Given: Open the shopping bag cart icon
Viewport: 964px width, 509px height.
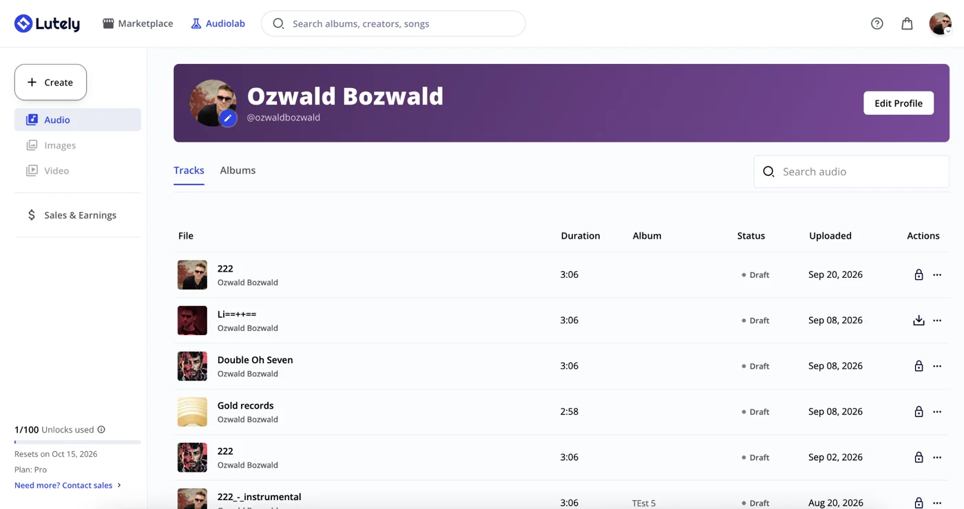Looking at the screenshot, I should 907,23.
